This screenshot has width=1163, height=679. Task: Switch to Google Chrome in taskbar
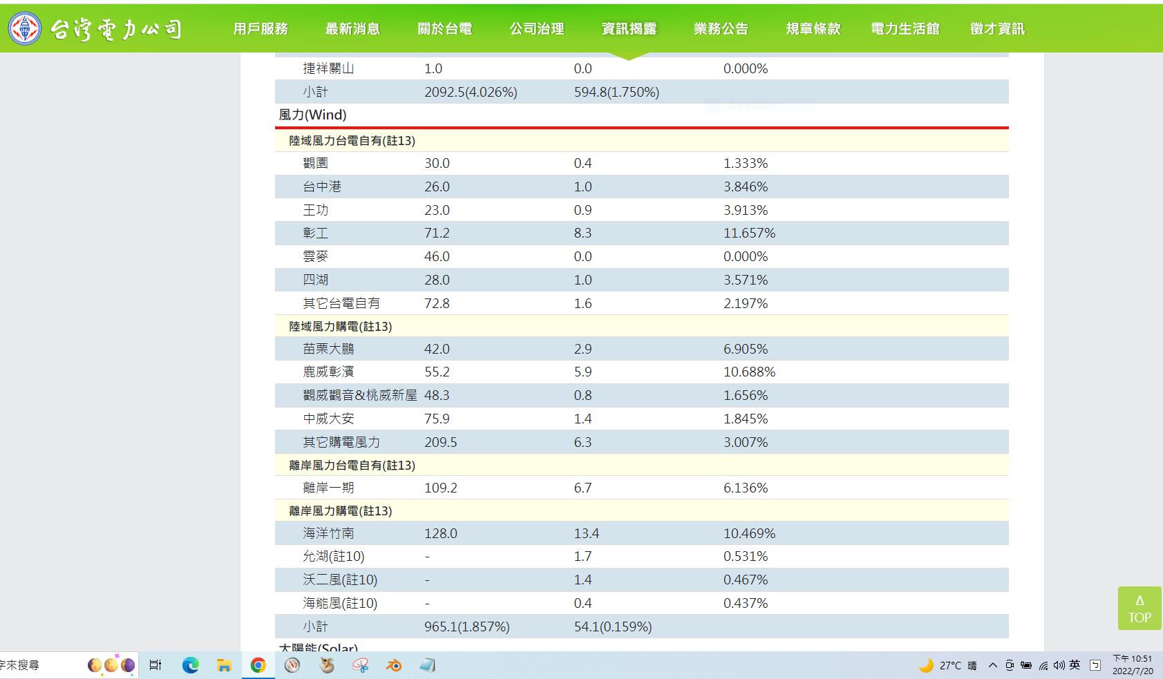point(258,665)
